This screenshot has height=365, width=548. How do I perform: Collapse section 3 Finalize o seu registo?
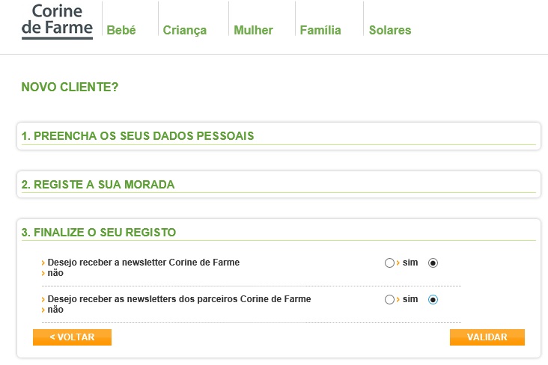tap(99, 233)
